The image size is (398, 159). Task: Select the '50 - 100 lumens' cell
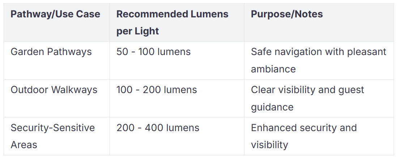pyautogui.click(x=153, y=52)
